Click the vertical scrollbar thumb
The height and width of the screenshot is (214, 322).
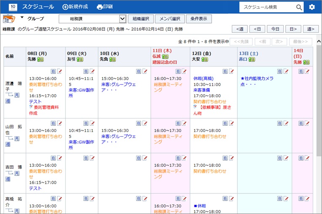click(x=319, y=101)
